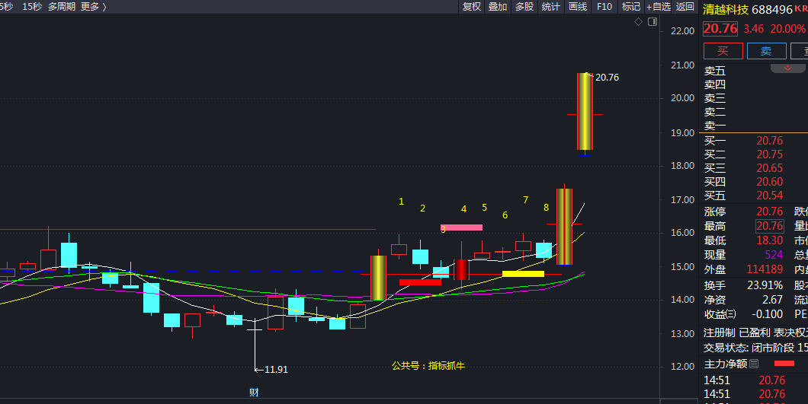
Task: Click the boxed current price 20.76
Action: point(720,28)
